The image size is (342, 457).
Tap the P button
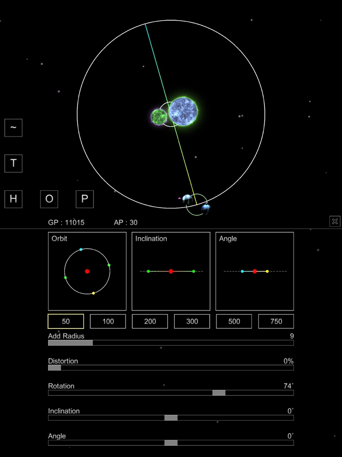tap(85, 199)
